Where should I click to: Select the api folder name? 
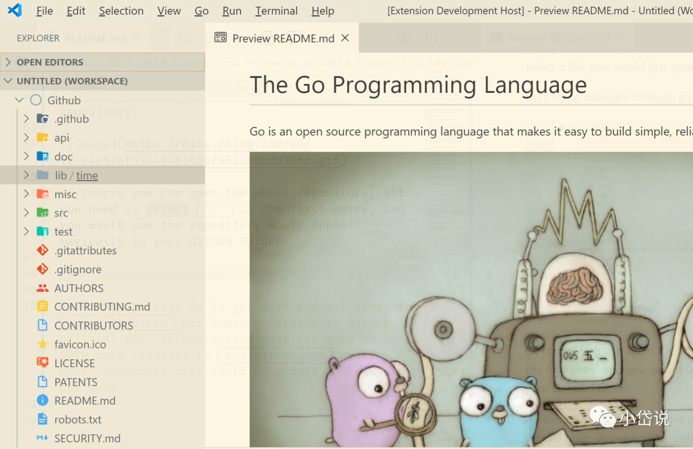(x=62, y=138)
